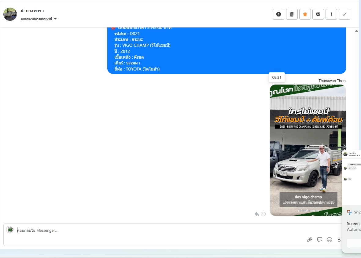Click the contact name ส. ยางพารา
Screen dimensions: 361x258
point(32,11)
